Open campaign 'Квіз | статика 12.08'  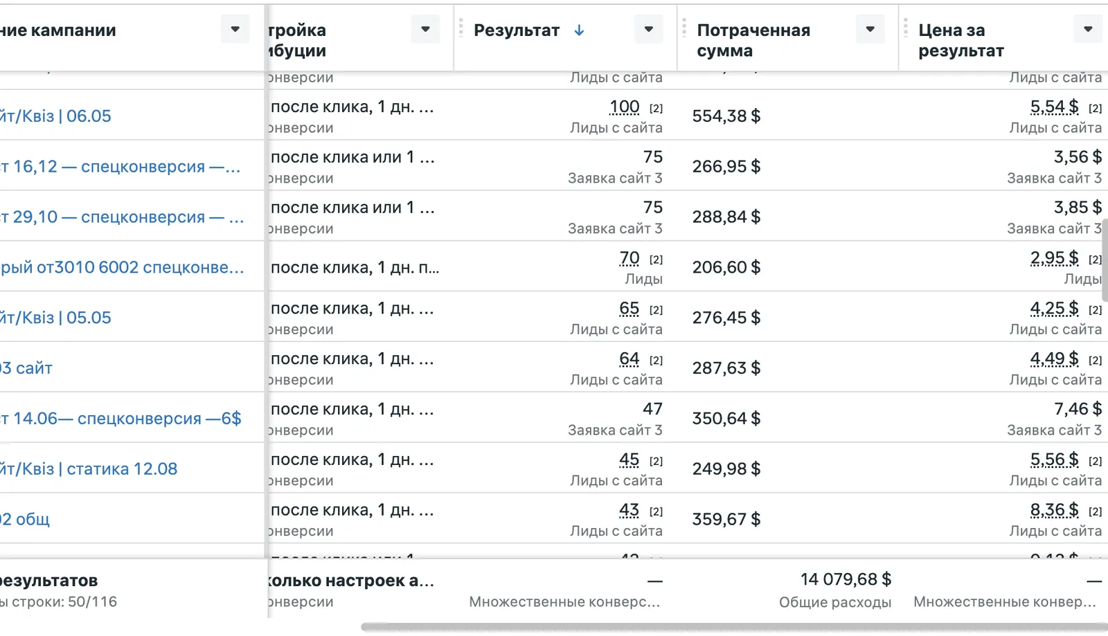tap(89, 469)
